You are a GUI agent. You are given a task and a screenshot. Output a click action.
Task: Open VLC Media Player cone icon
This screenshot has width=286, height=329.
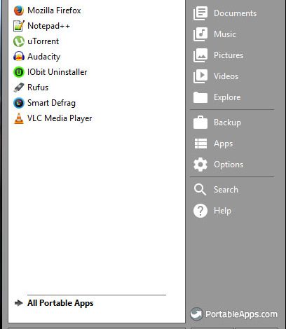[x=19, y=118]
